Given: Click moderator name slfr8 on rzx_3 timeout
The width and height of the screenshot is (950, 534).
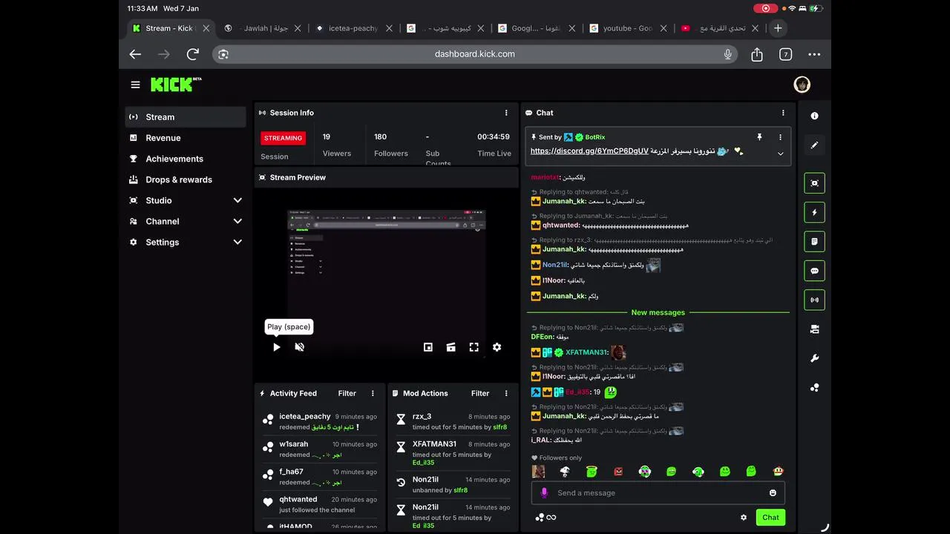Looking at the screenshot, I should [x=500, y=427].
